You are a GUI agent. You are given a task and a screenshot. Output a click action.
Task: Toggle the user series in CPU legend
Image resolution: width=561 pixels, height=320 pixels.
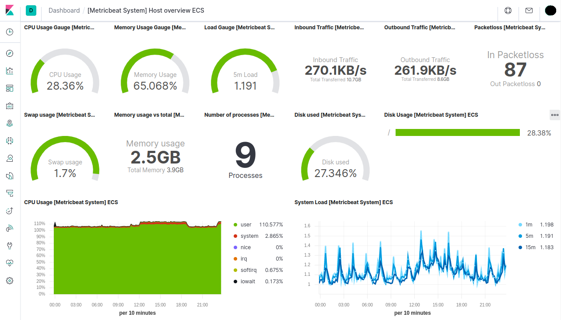click(246, 225)
